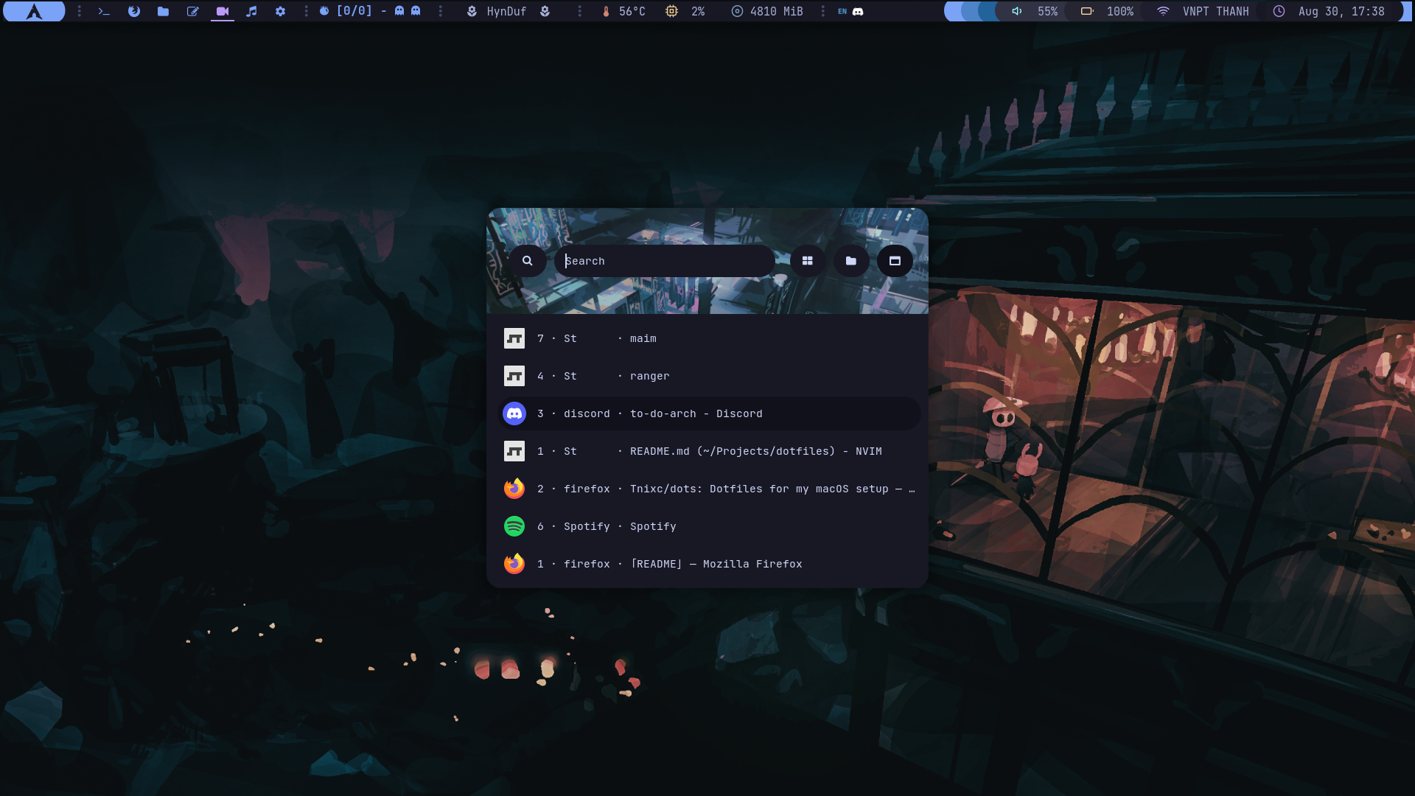Viewport: 1415px width, 796px height.
Task: Focus the Search input field
Action: click(x=663, y=261)
